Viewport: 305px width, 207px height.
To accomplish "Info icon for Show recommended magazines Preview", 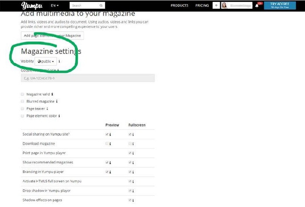I will pyautogui.click(x=110, y=162).
